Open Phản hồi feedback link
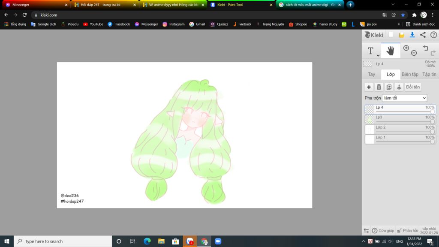Image resolution: width=439 pixels, height=247 pixels. tap(407, 231)
